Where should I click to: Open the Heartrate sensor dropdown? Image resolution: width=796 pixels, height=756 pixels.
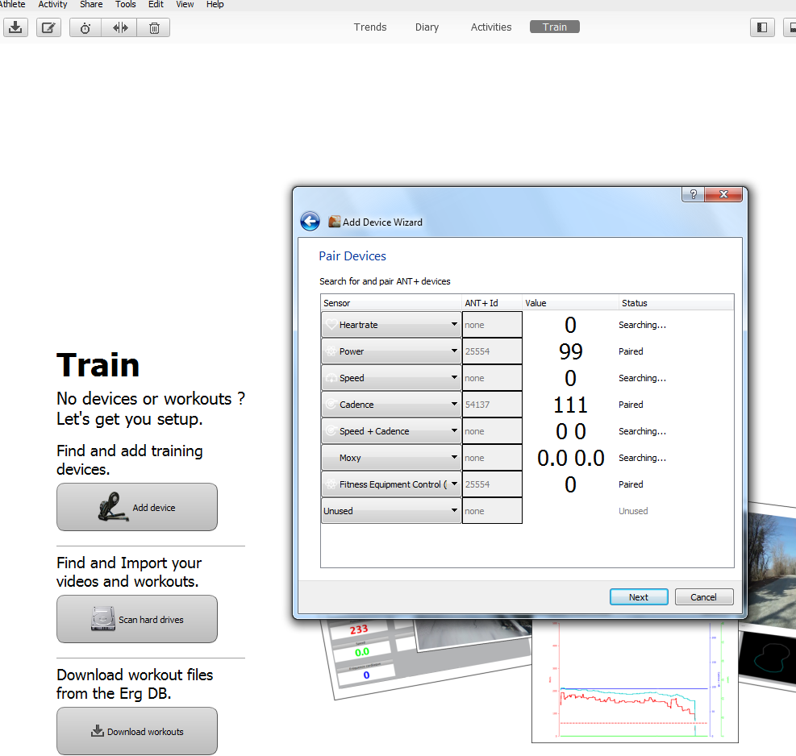tap(391, 325)
